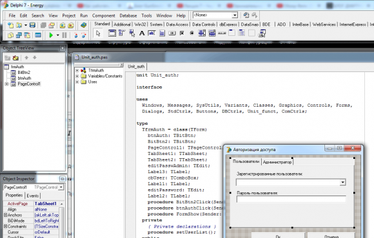Expand the PageControl1 tree node

[x=6, y=84]
